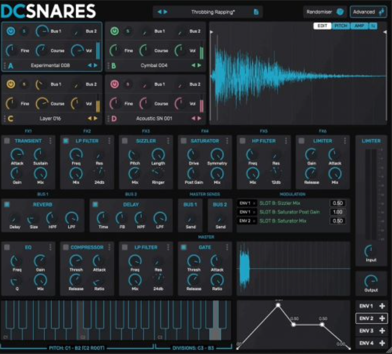Load previous sample for layer A

point(89,65)
